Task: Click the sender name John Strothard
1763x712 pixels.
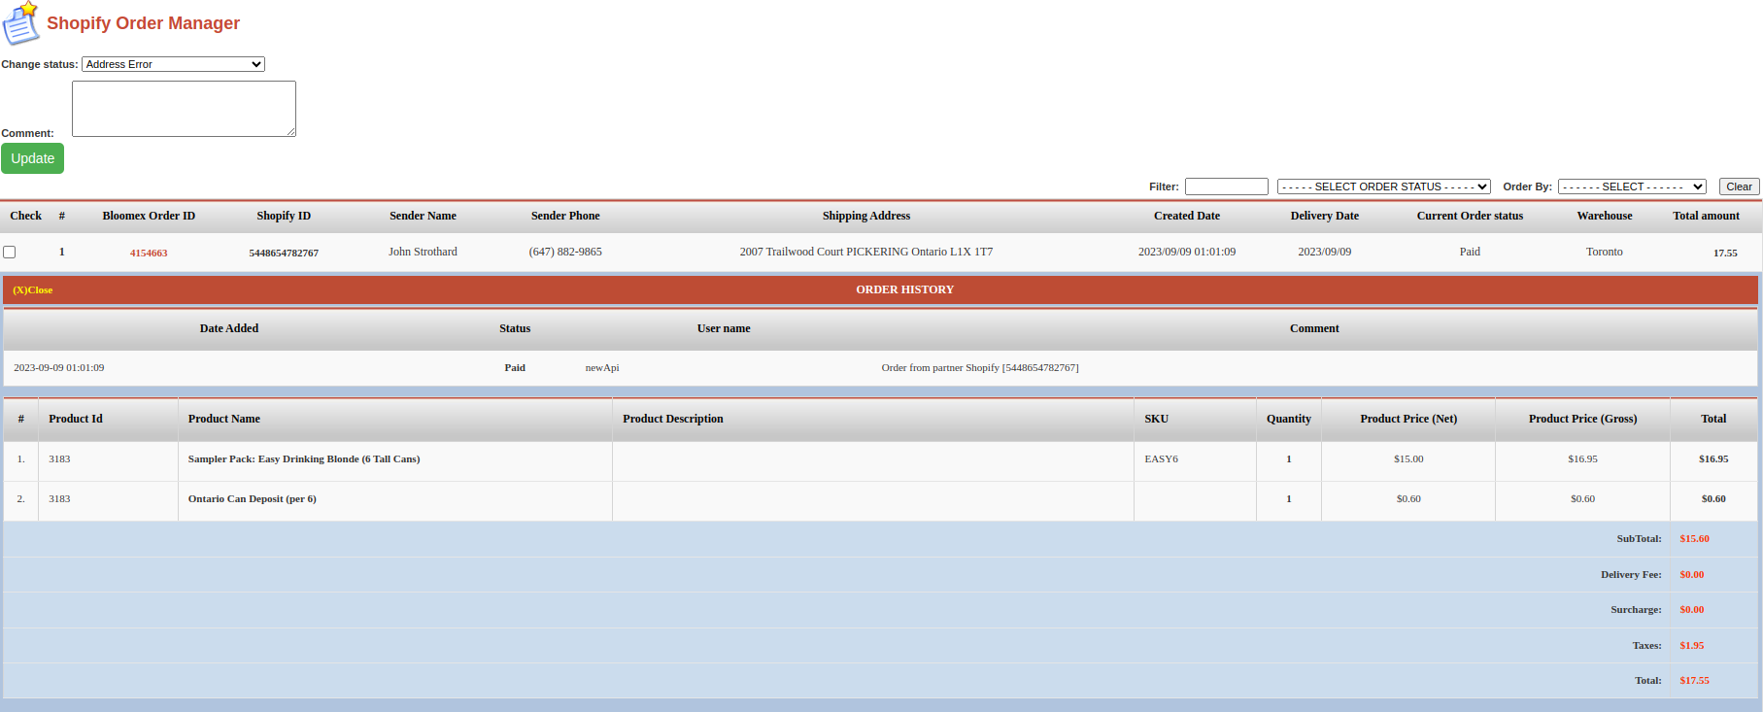Action: (423, 252)
